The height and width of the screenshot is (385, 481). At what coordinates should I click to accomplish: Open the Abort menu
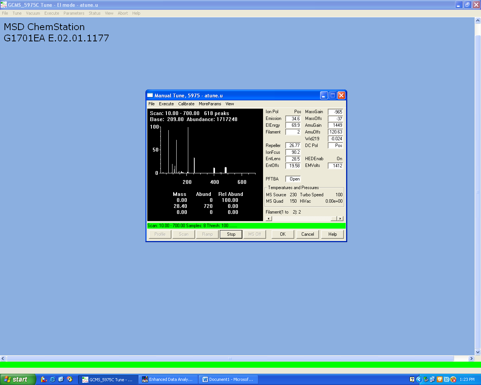click(x=123, y=13)
